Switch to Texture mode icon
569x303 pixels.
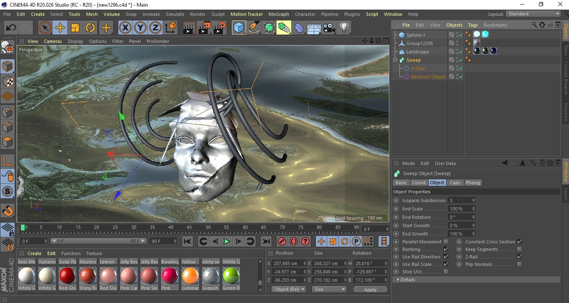point(8,81)
